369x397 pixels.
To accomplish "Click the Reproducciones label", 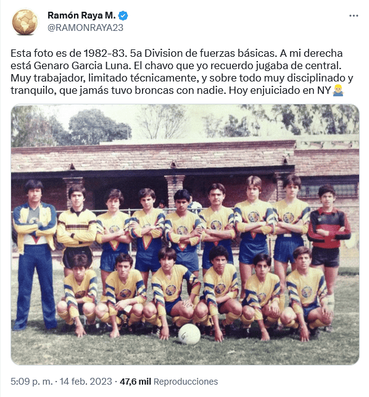I will (186, 382).
